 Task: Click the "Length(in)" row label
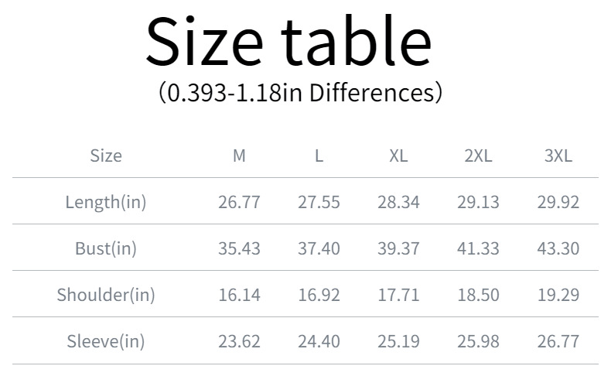[x=106, y=203]
